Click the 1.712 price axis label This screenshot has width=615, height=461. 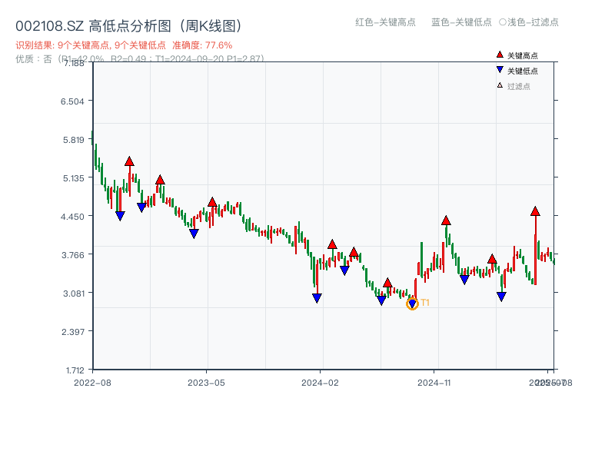point(75,370)
